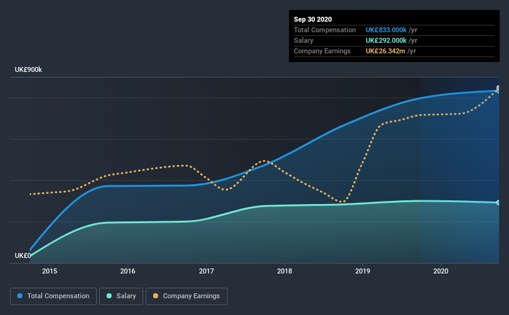The width and height of the screenshot is (509, 315).
Task: Click the Total Compensation label in tooltip
Action: pyautogui.click(x=325, y=30)
